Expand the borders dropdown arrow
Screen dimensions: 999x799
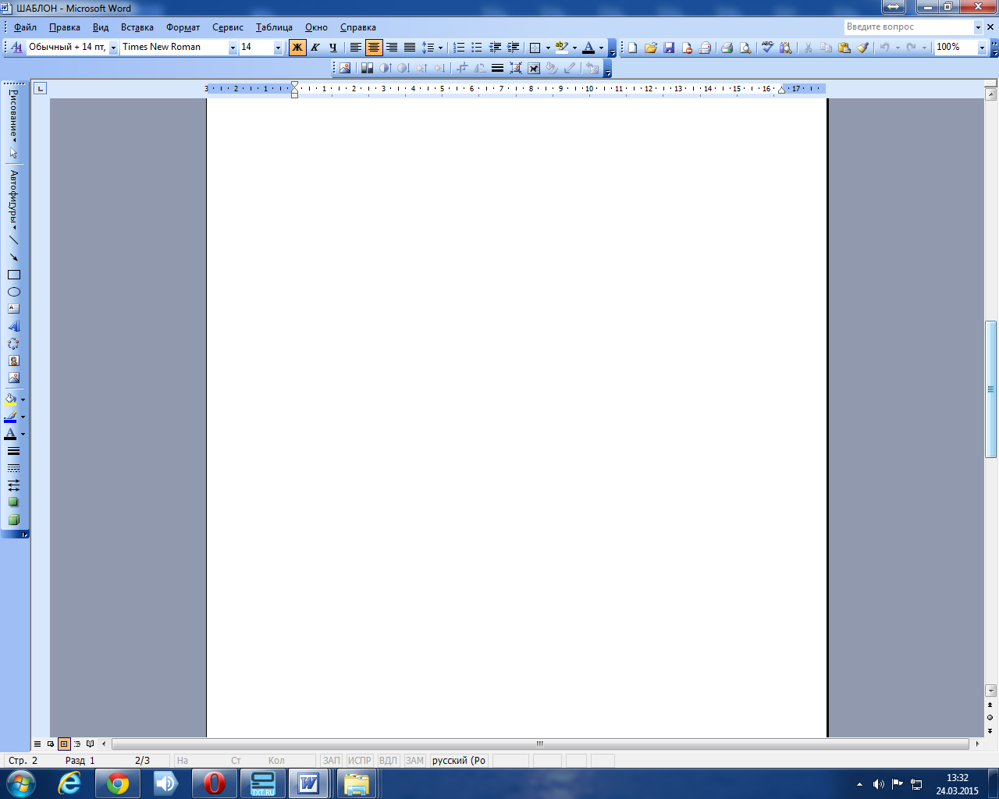pyautogui.click(x=548, y=48)
